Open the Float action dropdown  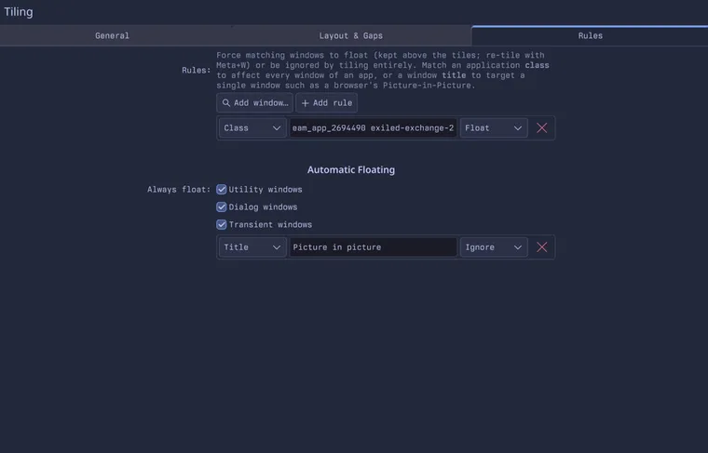[494, 128]
